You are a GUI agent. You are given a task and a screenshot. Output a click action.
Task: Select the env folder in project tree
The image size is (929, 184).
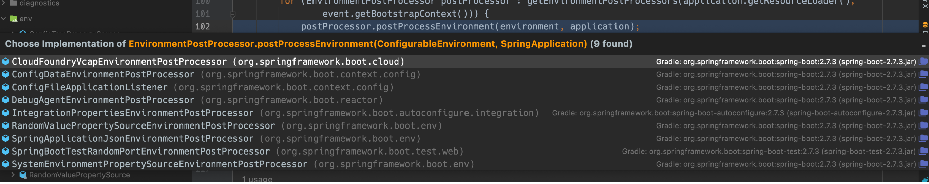(25, 19)
